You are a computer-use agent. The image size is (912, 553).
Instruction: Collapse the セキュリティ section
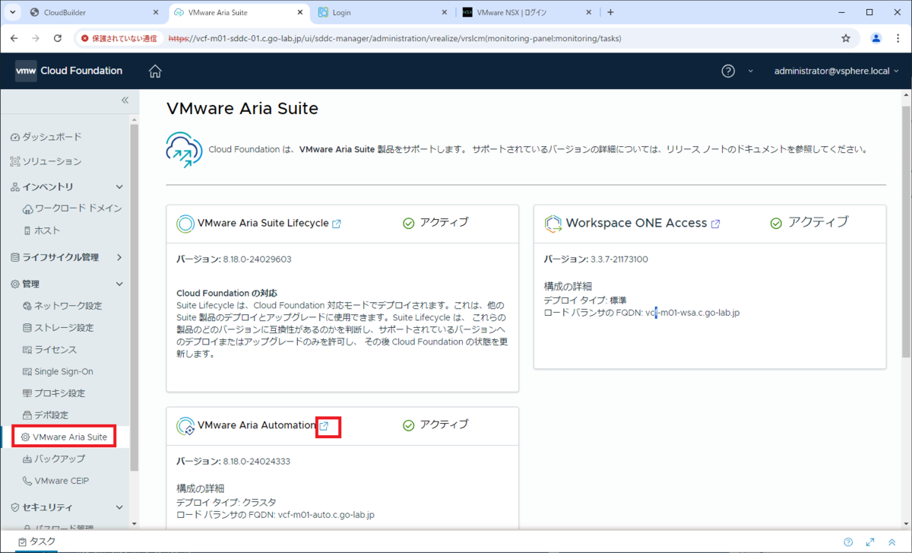coord(119,507)
